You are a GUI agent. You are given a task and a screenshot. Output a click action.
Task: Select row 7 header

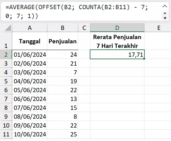(6, 99)
